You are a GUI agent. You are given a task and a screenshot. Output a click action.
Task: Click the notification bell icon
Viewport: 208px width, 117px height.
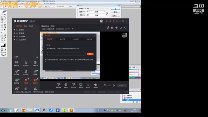pos(121,28)
